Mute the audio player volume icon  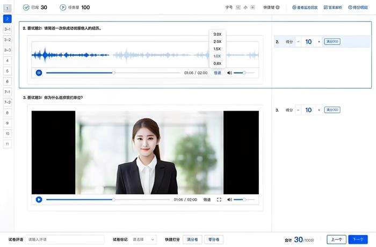tap(229, 72)
